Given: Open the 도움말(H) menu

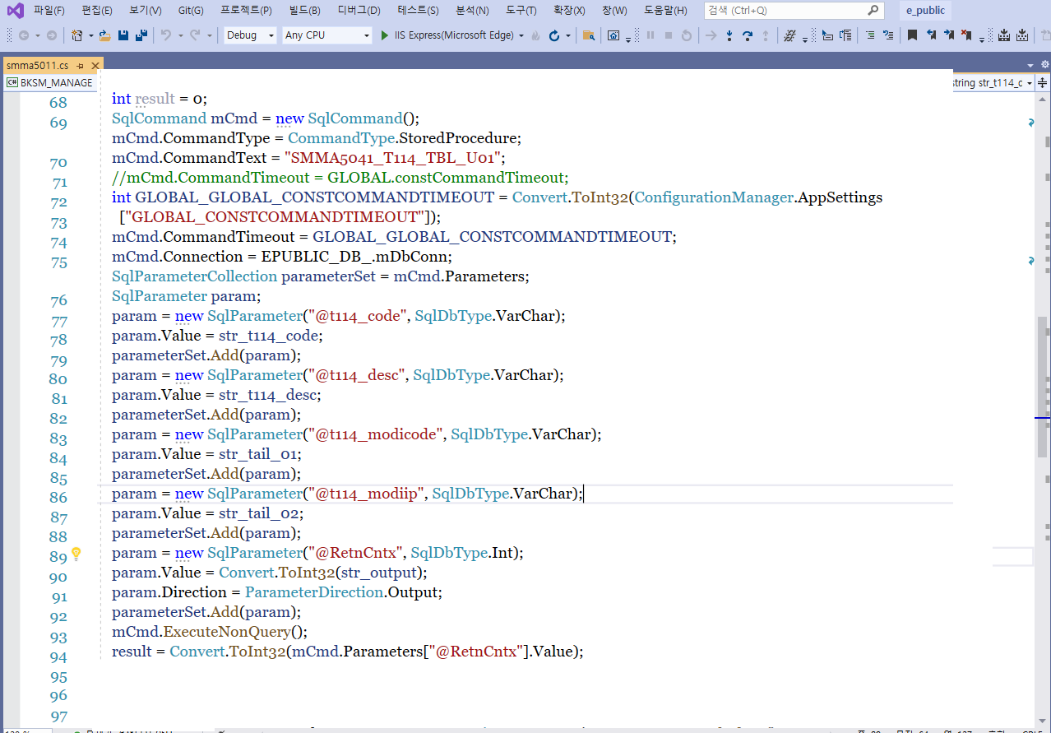Looking at the screenshot, I should click(665, 11).
